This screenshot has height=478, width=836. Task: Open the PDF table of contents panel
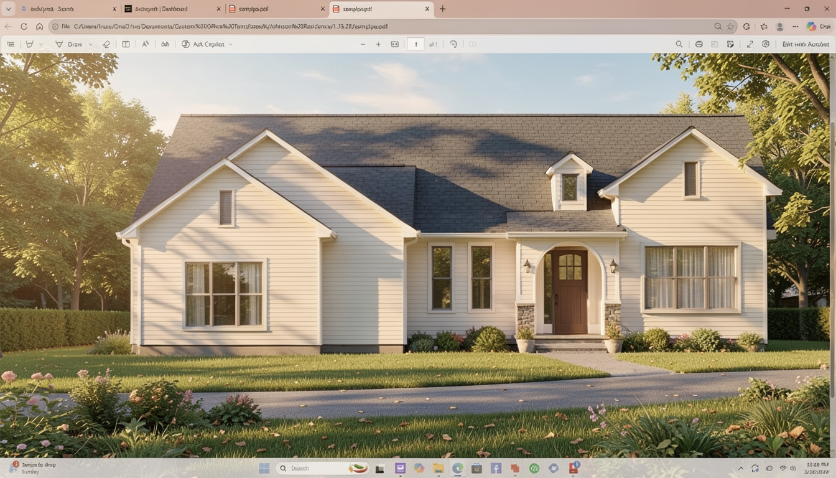point(11,44)
